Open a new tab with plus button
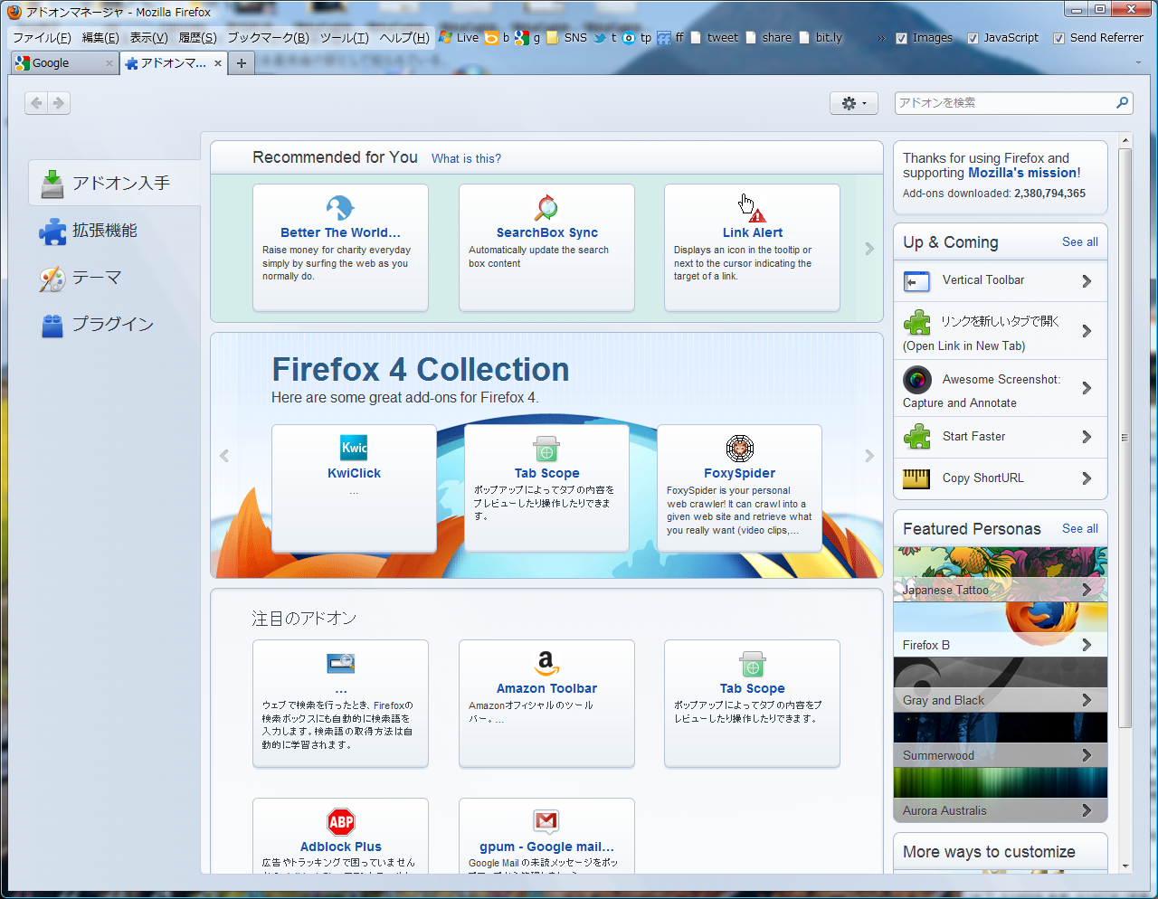The image size is (1158, 899). point(242,63)
